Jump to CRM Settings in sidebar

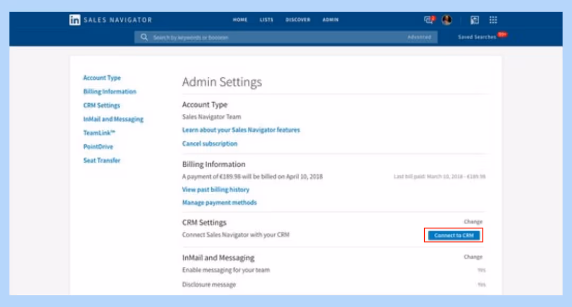[x=101, y=105]
